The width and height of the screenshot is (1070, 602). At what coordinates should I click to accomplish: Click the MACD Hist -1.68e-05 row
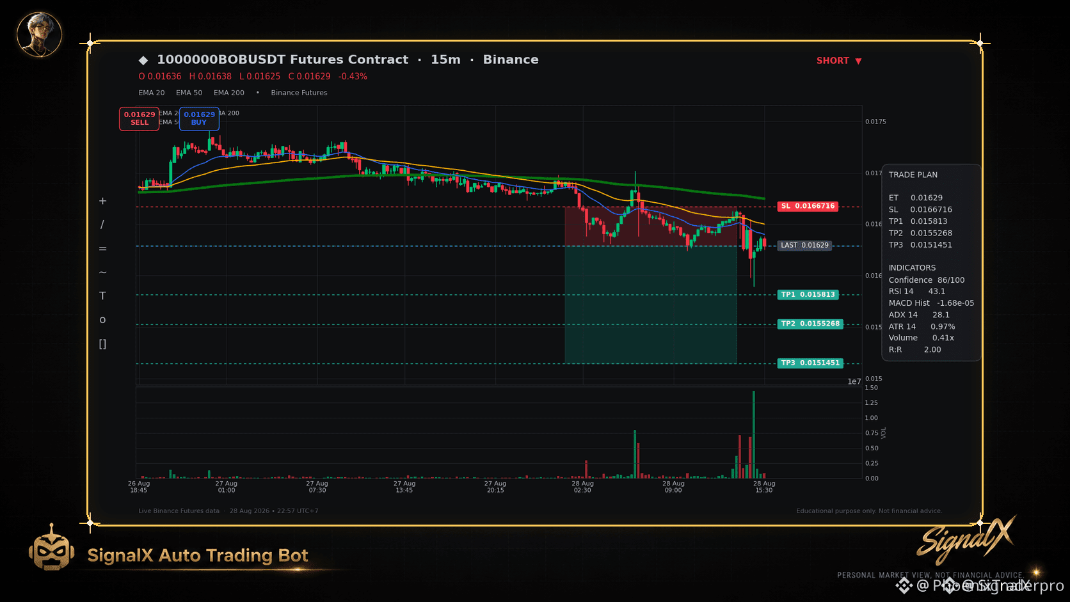tap(931, 303)
